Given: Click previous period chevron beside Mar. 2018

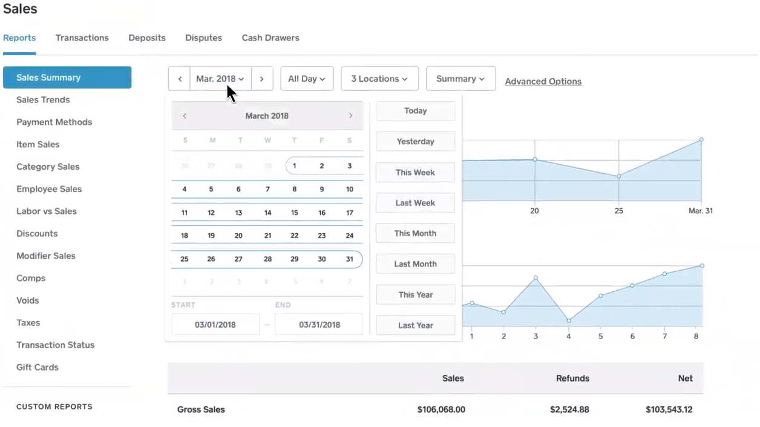Looking at the screenshot, I should (x=179, y=78).
